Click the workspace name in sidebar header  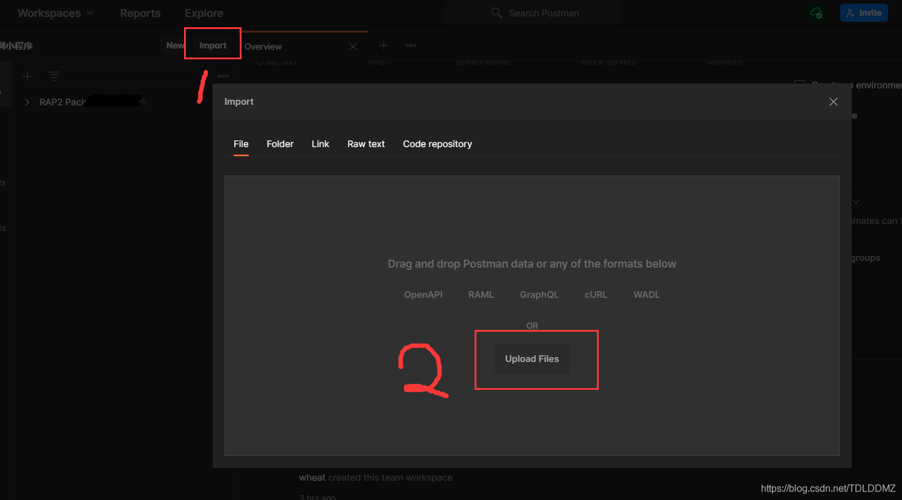coord(16,46)
